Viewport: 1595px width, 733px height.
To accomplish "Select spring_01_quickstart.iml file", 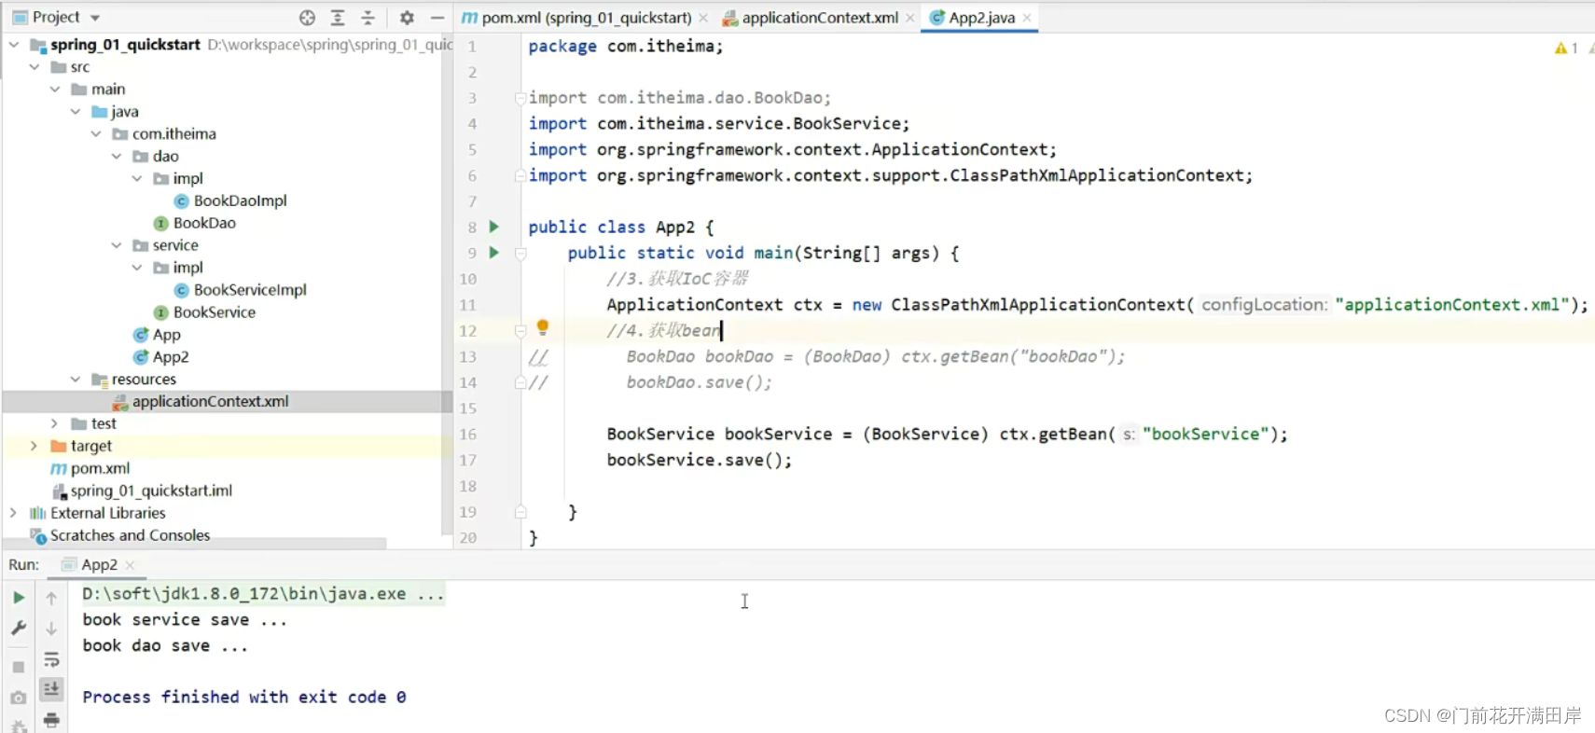I will 151,491.
